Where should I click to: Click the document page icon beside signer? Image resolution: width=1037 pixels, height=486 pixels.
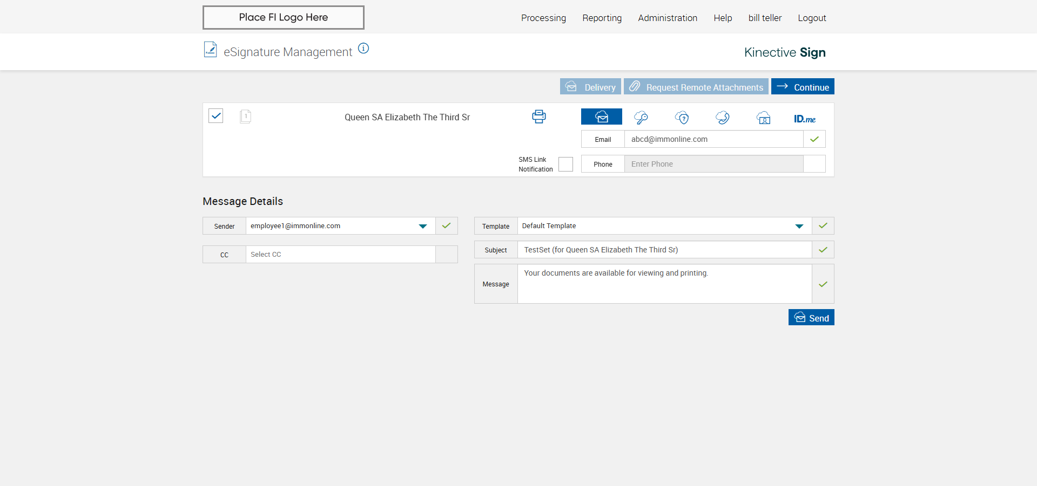pyautogui.click(x=245, y=117)
